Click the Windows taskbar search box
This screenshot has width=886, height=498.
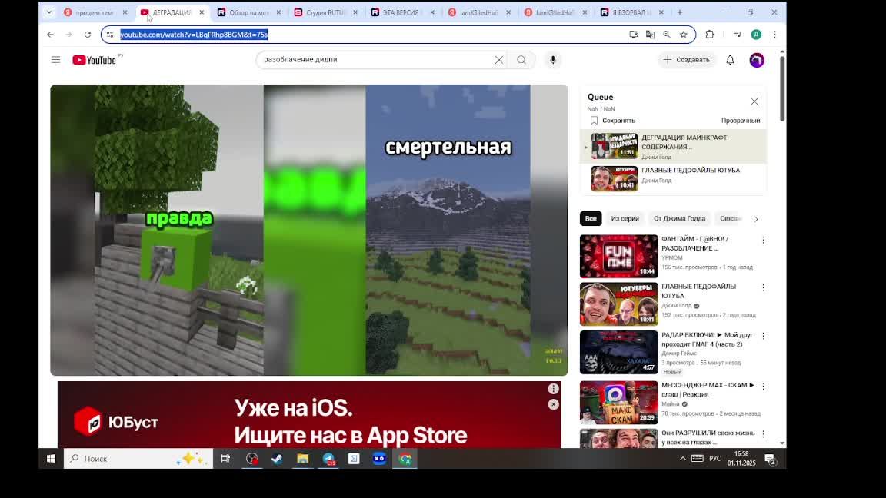(138, 459)
